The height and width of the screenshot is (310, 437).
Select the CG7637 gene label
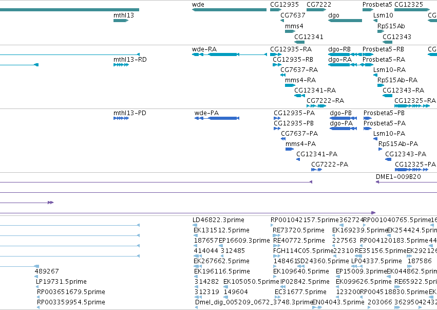click(x=293, y=15)
